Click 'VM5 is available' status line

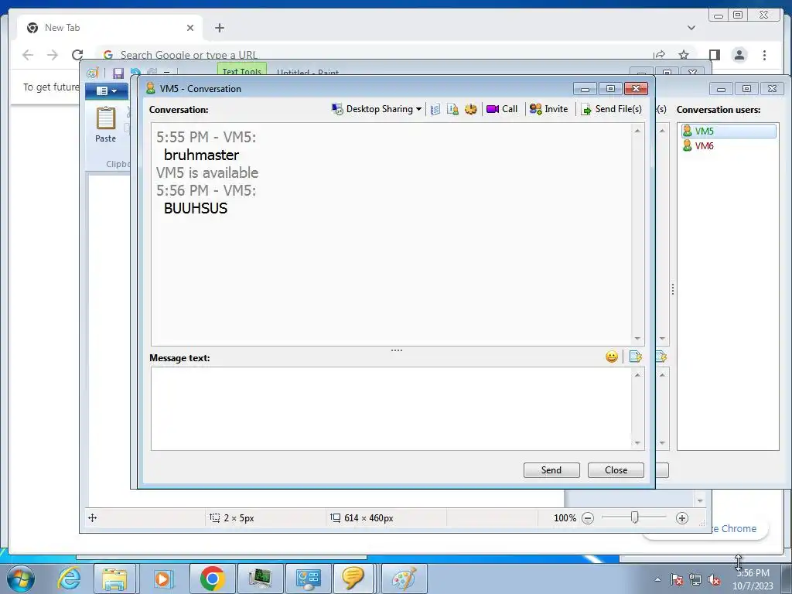207,172
